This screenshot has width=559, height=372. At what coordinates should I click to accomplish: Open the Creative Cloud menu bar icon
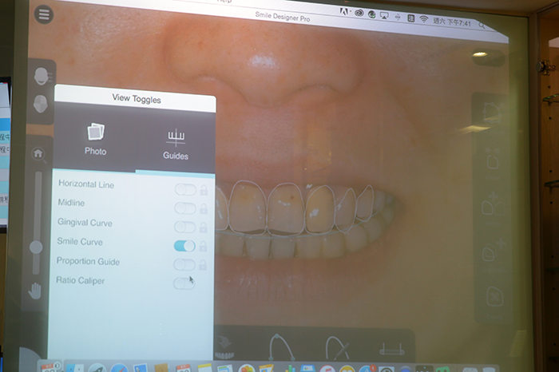coord(359,14)
